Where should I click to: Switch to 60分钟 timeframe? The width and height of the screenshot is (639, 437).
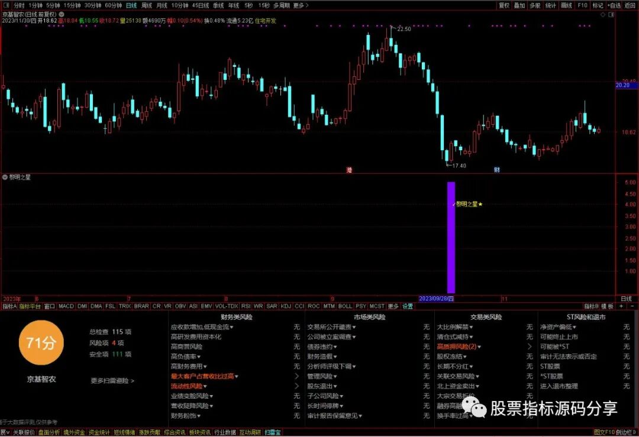(113, 5)
